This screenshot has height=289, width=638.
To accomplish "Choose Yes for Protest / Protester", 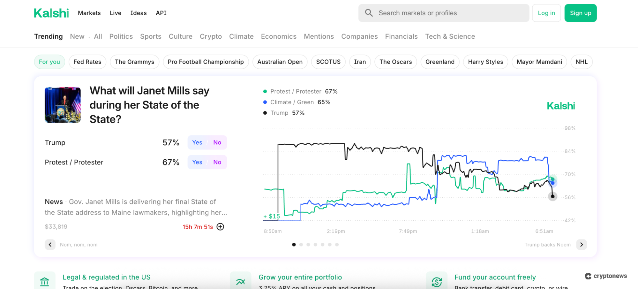I will (197, 162).
